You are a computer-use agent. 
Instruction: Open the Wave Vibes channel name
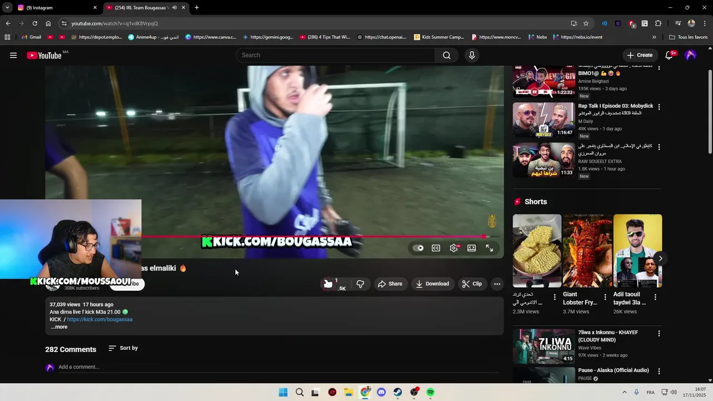[x=590, y=348]
